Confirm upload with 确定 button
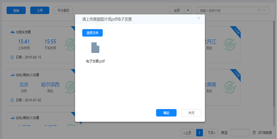The image size is (277, 139). [166, 113]
